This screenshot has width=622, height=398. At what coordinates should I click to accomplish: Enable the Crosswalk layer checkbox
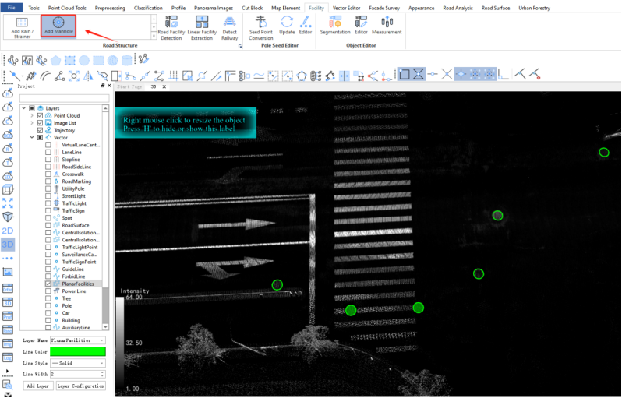[48, 174]
